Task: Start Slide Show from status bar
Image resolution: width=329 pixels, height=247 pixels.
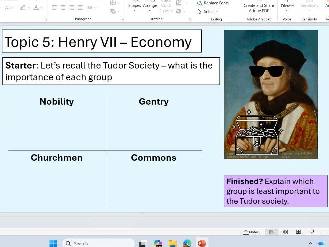Action: (312, 232)
